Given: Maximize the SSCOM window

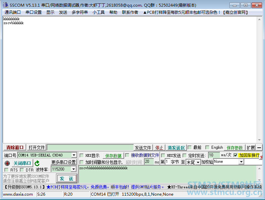Looking at the screenshot, I should (246, 5).
